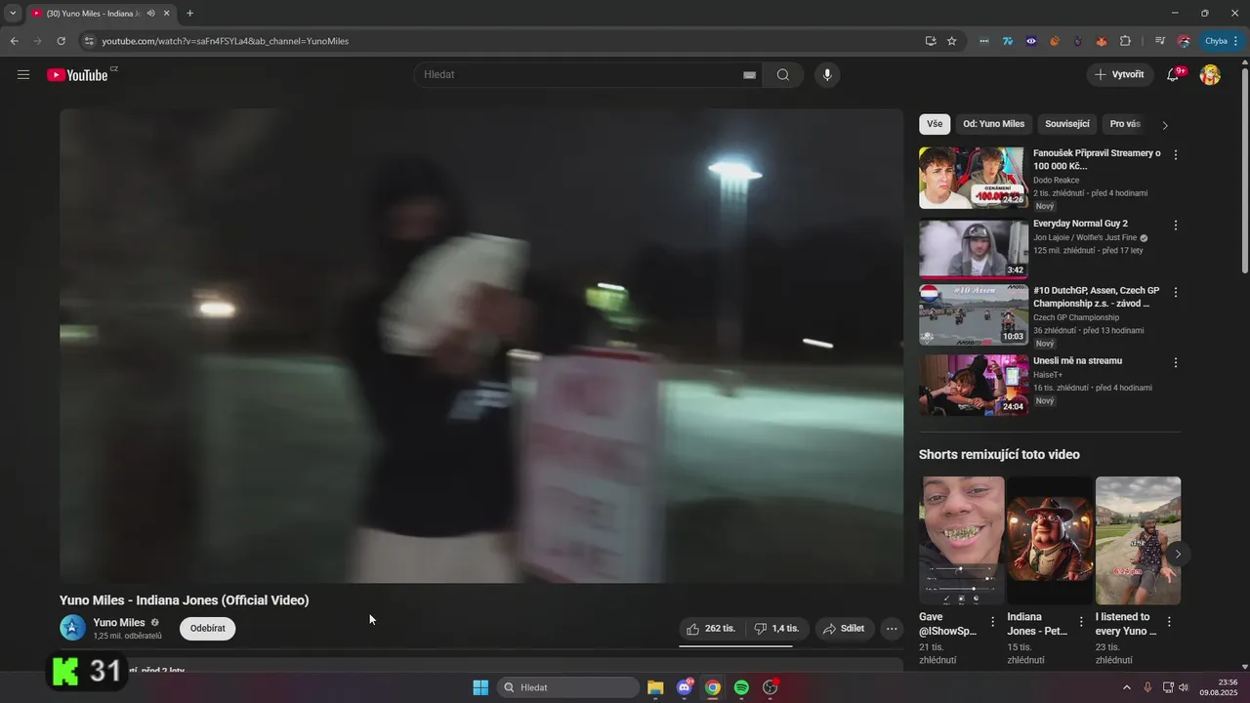Open the Windows Start menu
The image size is (1250, 703).
(x=480, y=687)
